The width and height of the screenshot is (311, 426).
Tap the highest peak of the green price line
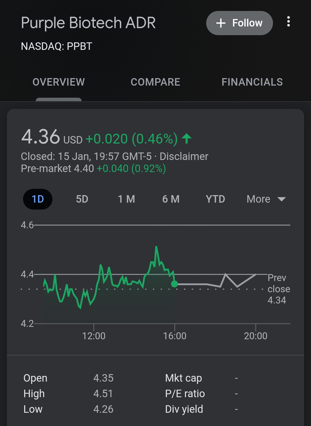156,247
